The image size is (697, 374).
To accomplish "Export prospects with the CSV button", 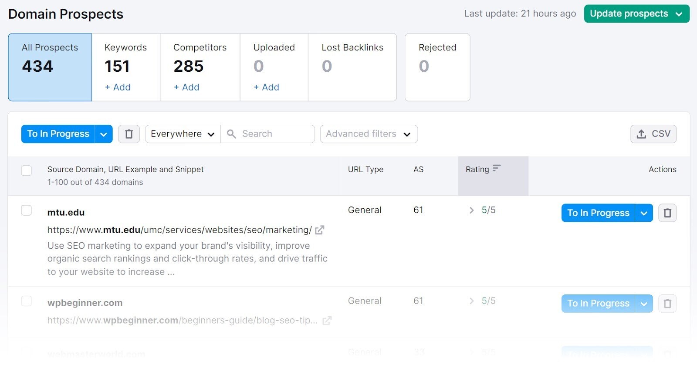I will [x=653, y=134].
